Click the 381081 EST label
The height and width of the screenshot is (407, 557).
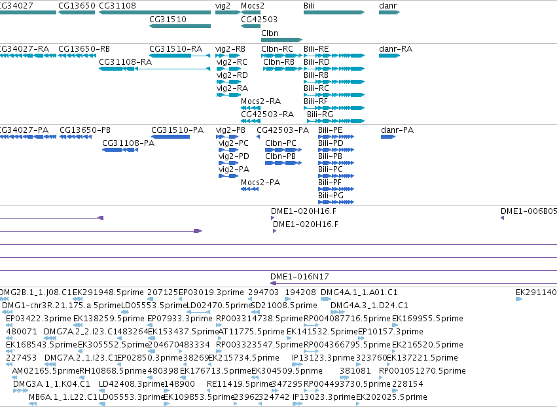pos(355,371)
